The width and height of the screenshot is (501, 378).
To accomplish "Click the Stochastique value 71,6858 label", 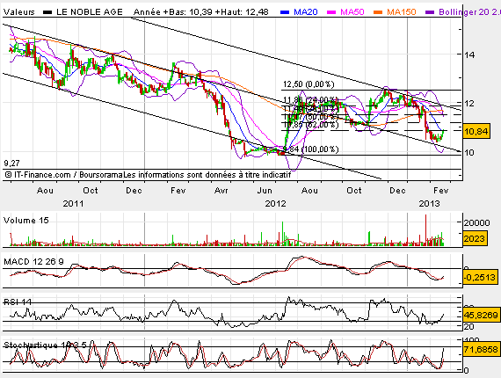I will [481, 349].
